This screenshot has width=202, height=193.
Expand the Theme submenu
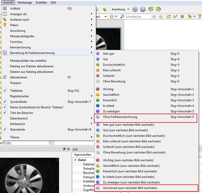(x=15, y=137)
